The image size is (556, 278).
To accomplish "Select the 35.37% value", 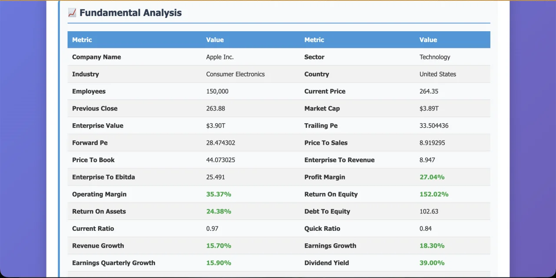I will coord(218,194).
